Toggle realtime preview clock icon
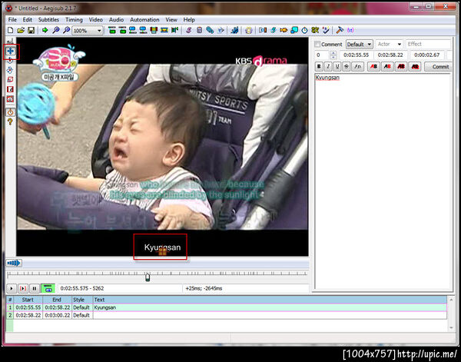461x362 pixels. [10, 112]
